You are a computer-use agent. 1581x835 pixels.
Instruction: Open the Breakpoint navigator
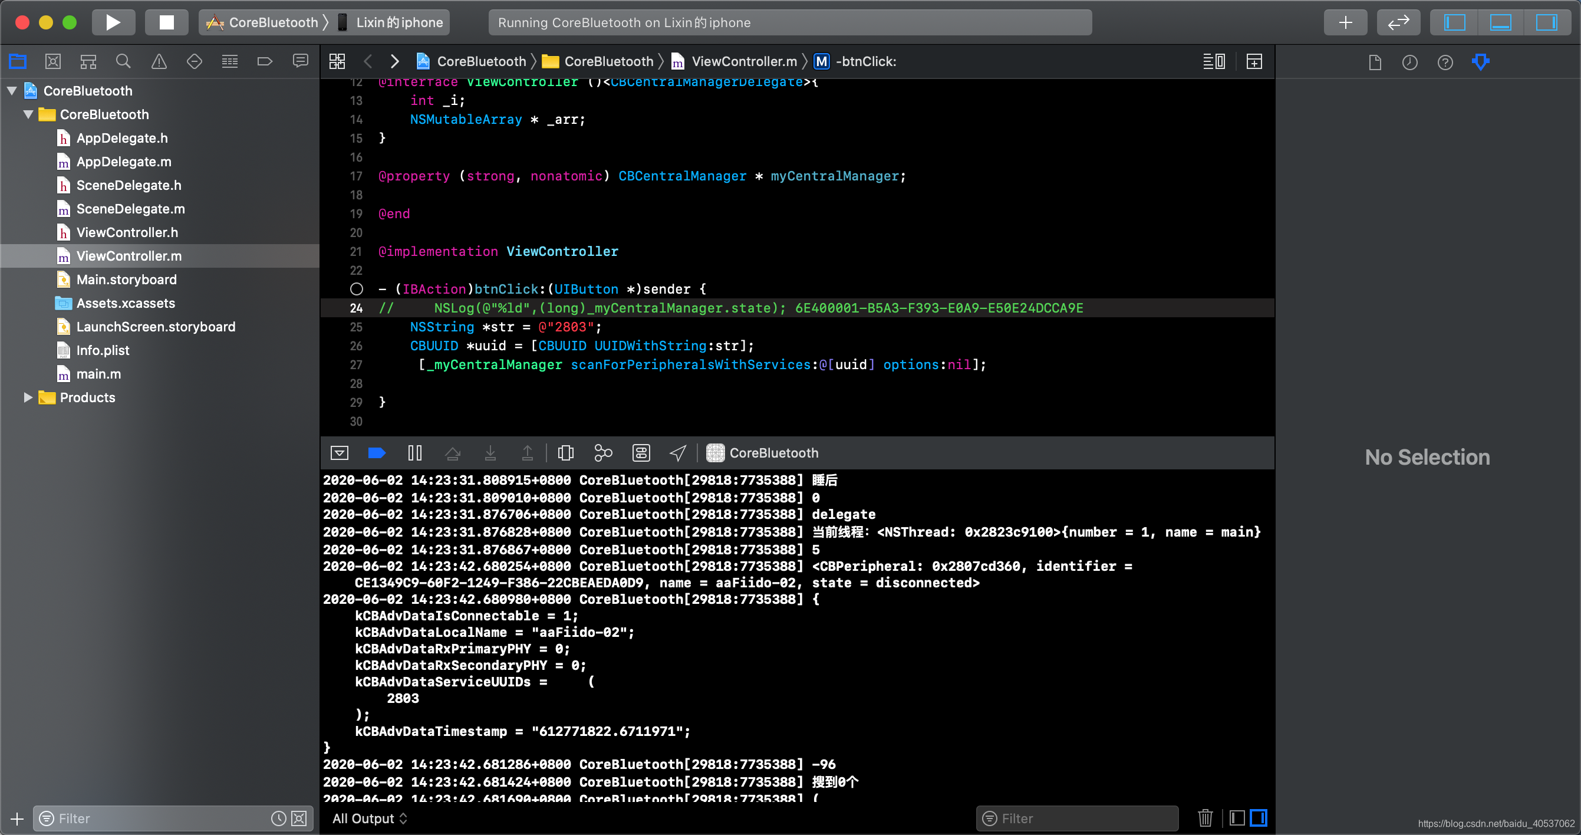tap(265, 61)
